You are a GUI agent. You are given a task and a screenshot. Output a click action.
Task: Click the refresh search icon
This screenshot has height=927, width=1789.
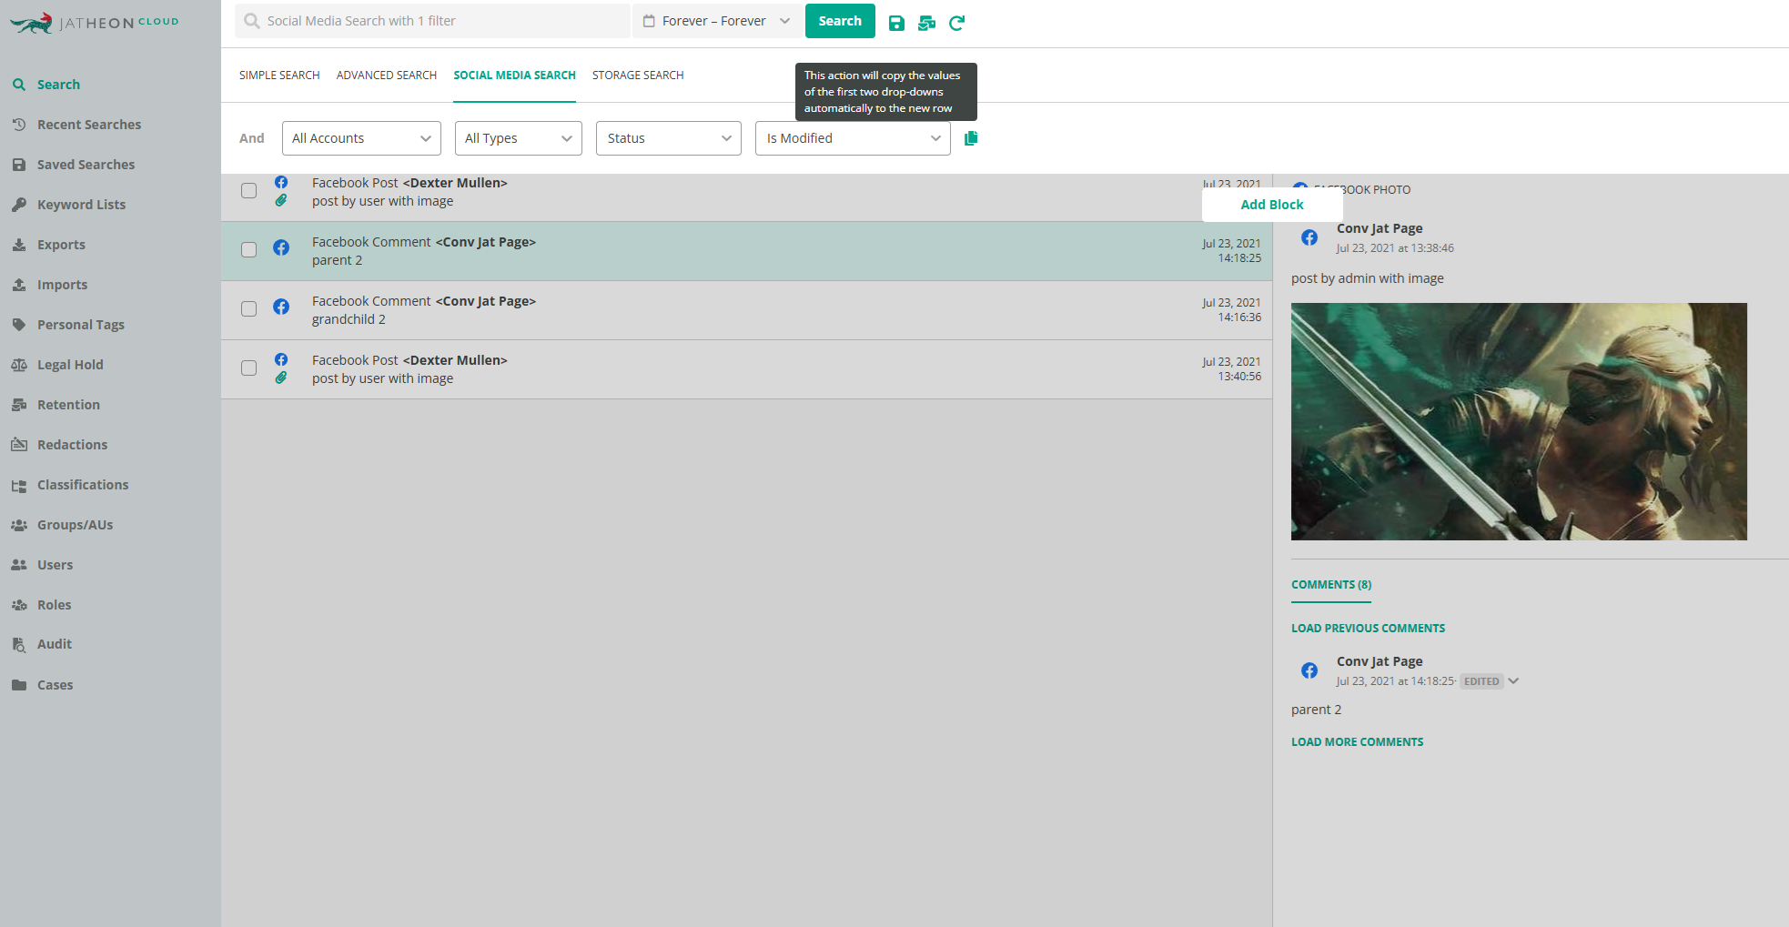tap(956, 23)
